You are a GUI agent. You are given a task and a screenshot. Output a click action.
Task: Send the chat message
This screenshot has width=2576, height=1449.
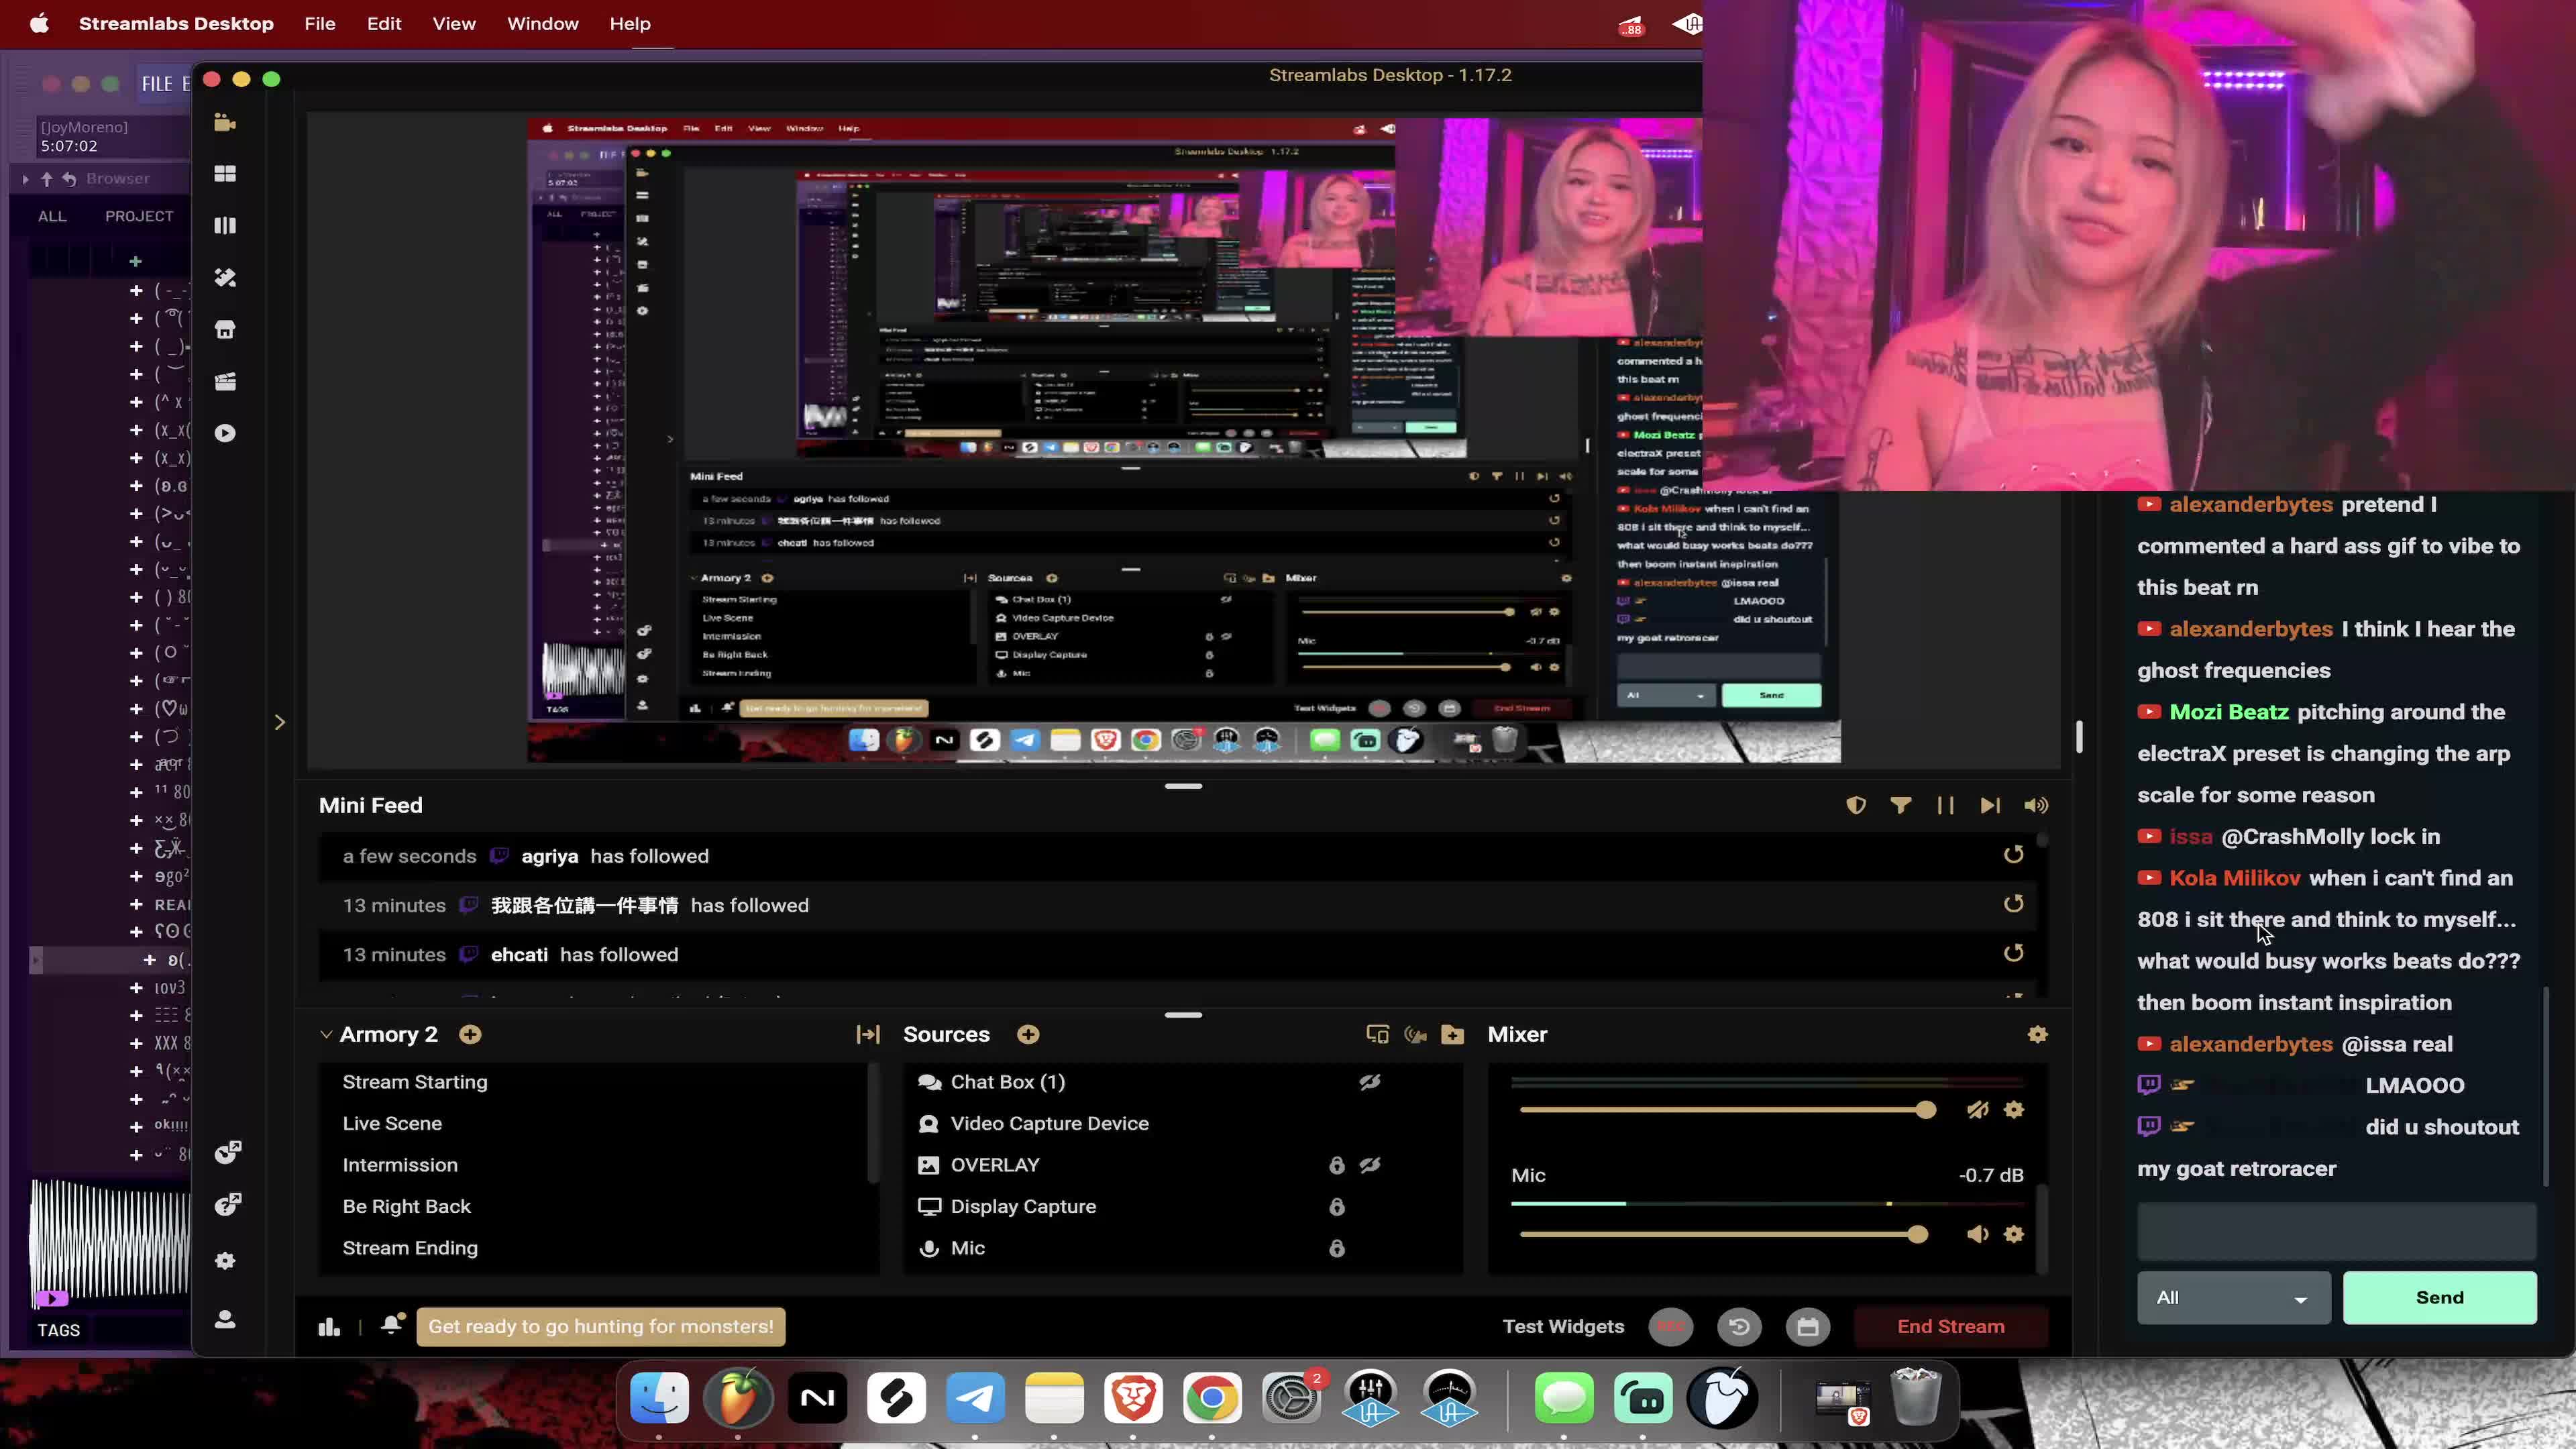(2439, 1297)
